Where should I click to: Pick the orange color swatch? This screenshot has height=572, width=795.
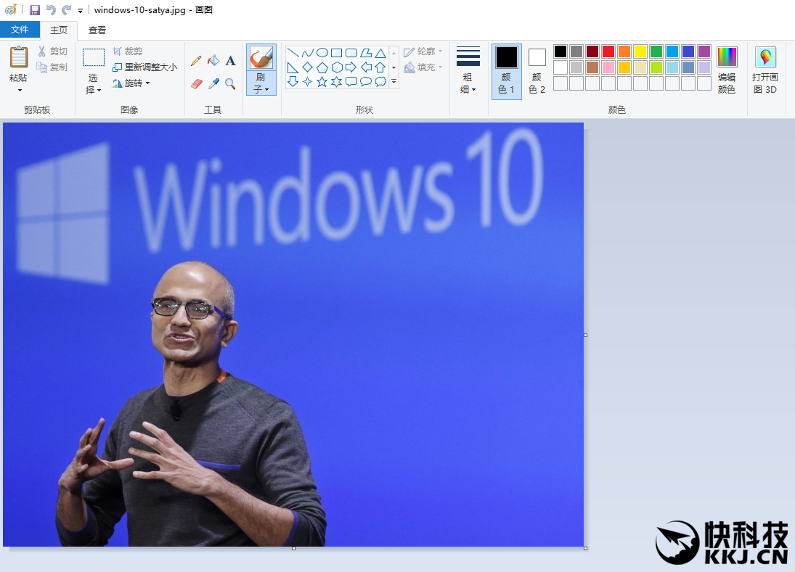pos(624,51)
